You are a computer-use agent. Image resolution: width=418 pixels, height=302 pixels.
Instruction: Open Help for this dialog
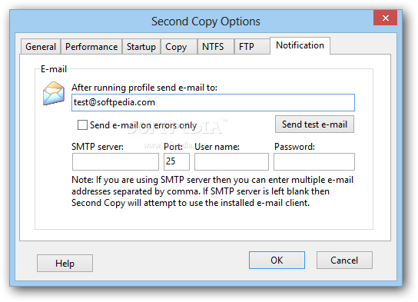(65, 264)
